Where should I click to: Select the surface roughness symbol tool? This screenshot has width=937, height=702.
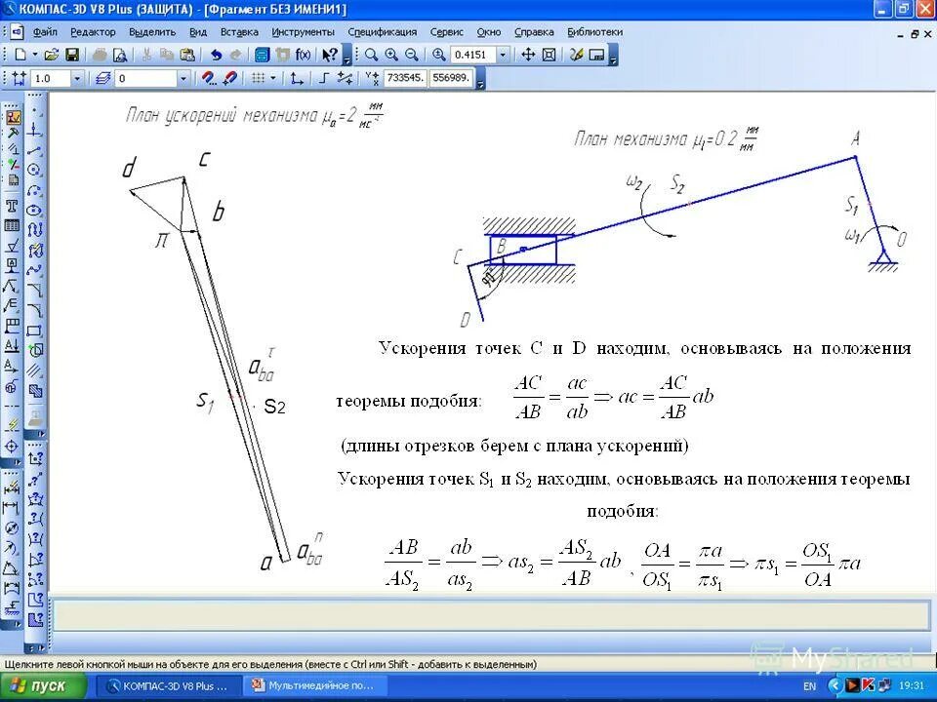click(x=12, y=246)
